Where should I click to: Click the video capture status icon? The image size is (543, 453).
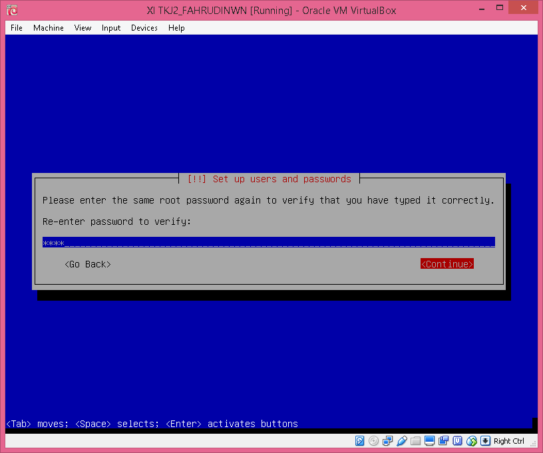tap(443, 440)
